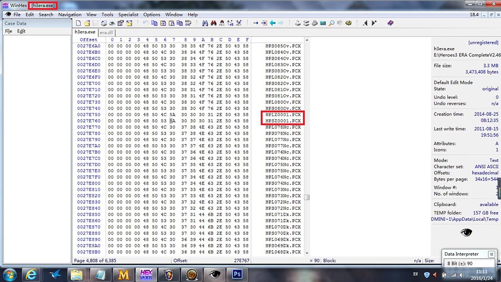This screenshot has width=501, height=282.
Task: Open Modify Data (101/010 icon)
Action: pos(188,23)
